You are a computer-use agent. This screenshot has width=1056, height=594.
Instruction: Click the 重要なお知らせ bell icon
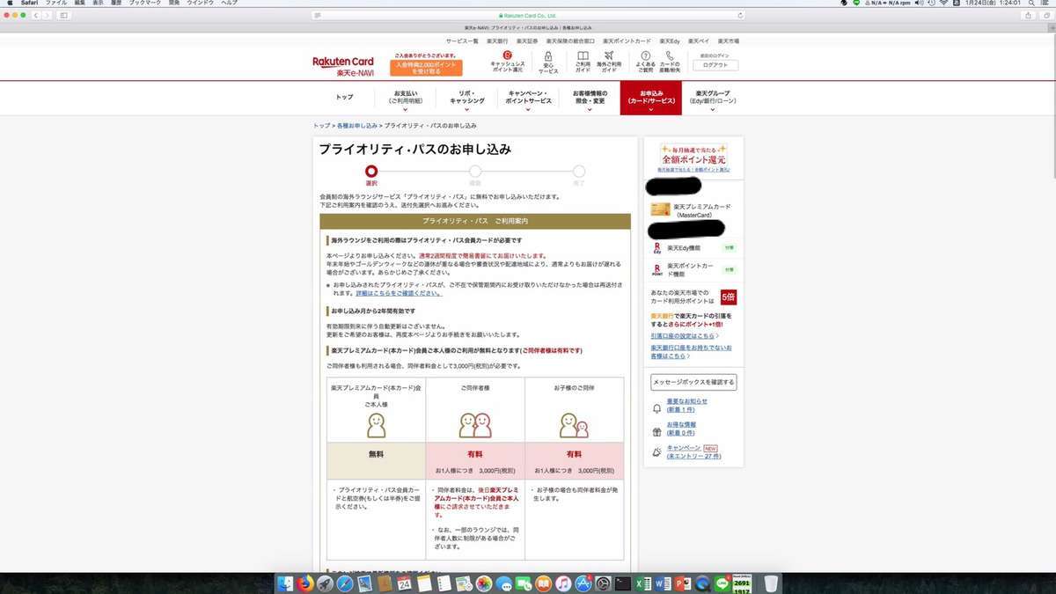[x=656, y=408]
